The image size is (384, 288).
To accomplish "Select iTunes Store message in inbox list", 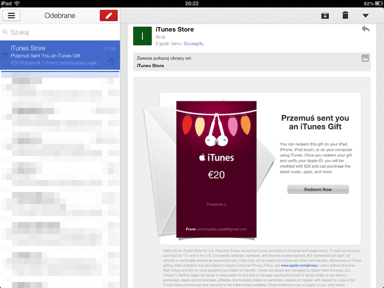I will click(60, 55).
